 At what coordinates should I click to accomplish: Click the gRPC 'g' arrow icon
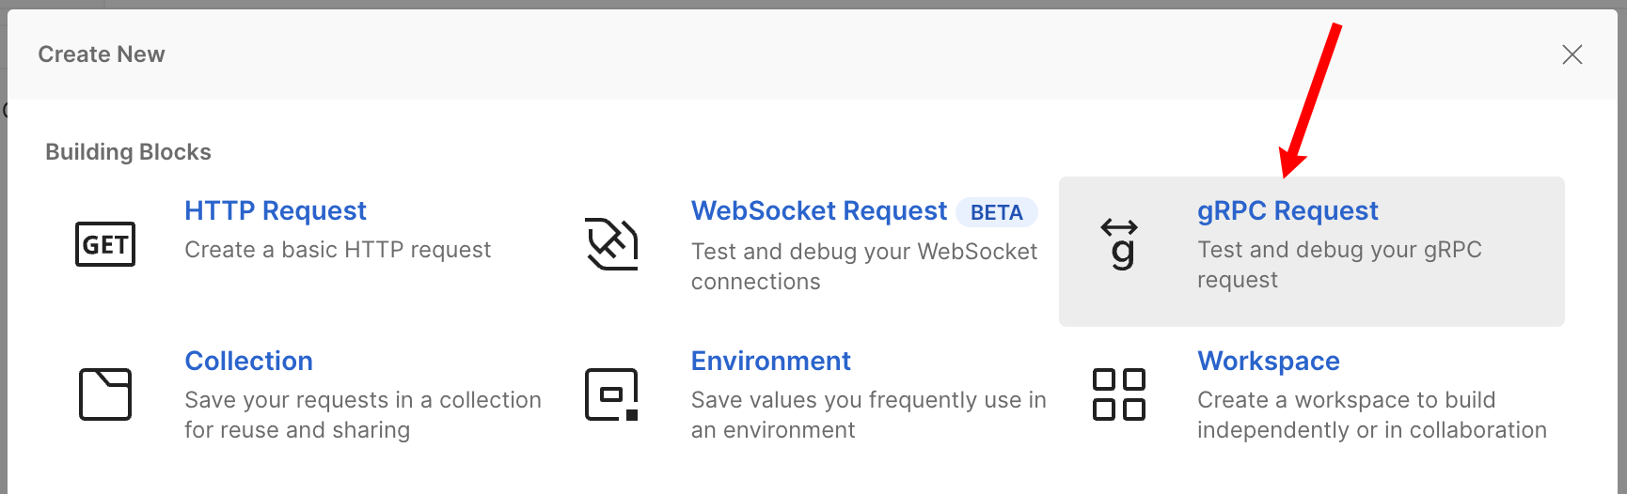(x=1119, y=244)
